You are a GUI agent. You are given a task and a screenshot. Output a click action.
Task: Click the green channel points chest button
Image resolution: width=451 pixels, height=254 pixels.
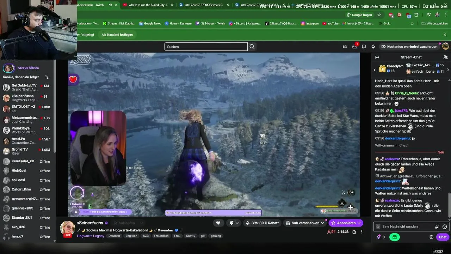[394, 237]
